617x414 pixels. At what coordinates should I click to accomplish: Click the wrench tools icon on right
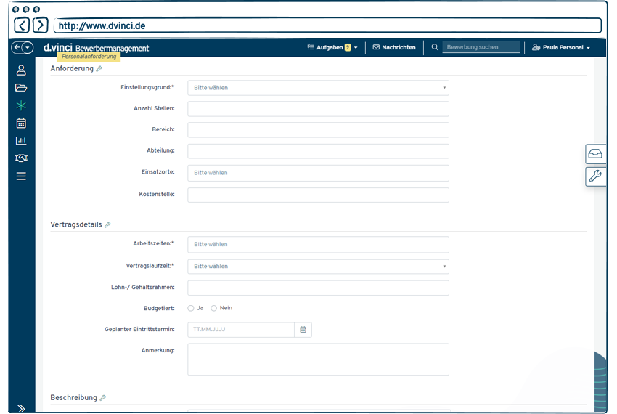click(595, 176)
